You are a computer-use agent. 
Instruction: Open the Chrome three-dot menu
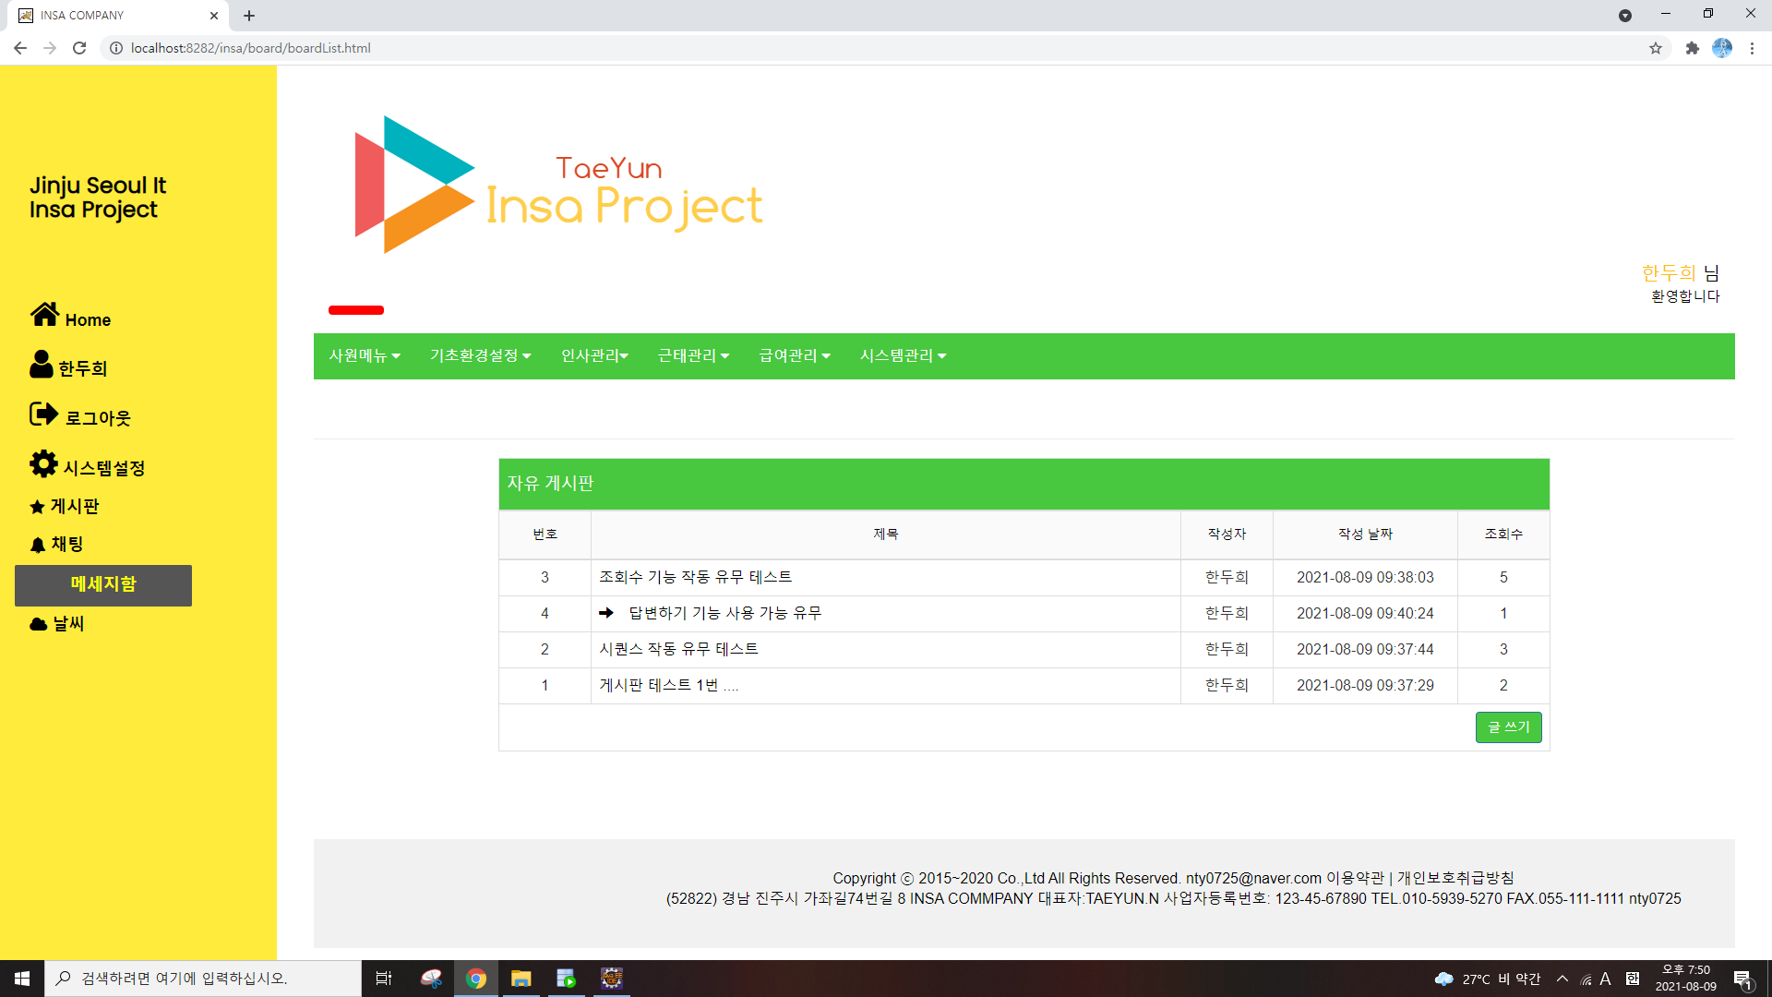[x=1752, y=48]
